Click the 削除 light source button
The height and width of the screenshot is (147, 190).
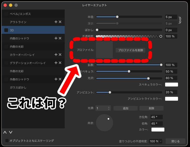(x=151, y=108)
